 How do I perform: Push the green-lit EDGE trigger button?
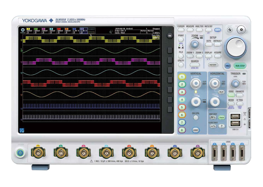click(231, 95)
